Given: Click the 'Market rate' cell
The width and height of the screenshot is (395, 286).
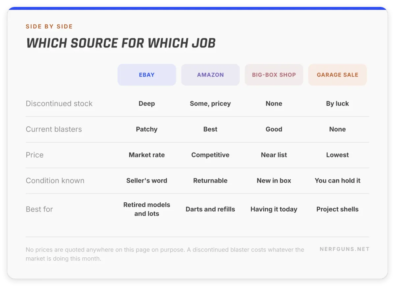Looking at the screenshot, I should (147, 155).
